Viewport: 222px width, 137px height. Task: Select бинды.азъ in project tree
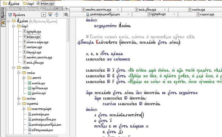tap(33, 37)
